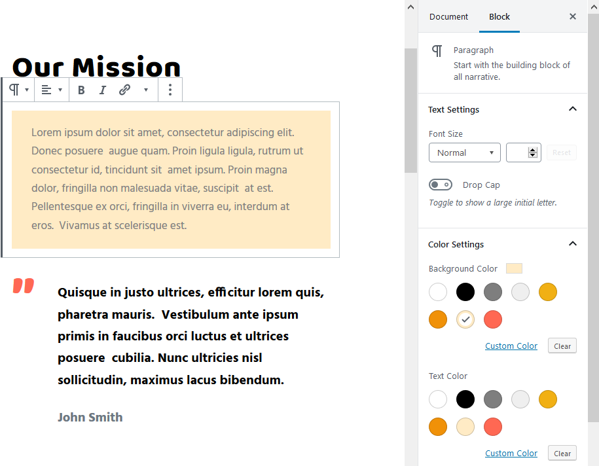
Task: Apply italic with the toolbar icon
Action: 102,90
